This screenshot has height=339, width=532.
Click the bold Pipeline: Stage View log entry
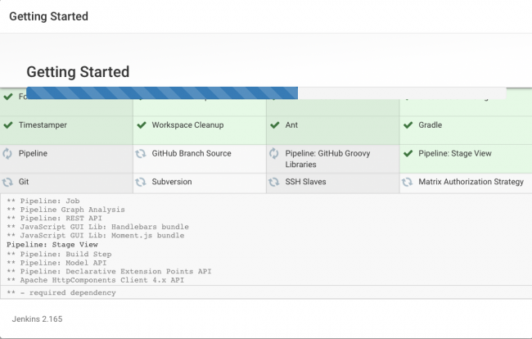coord(52,244)
